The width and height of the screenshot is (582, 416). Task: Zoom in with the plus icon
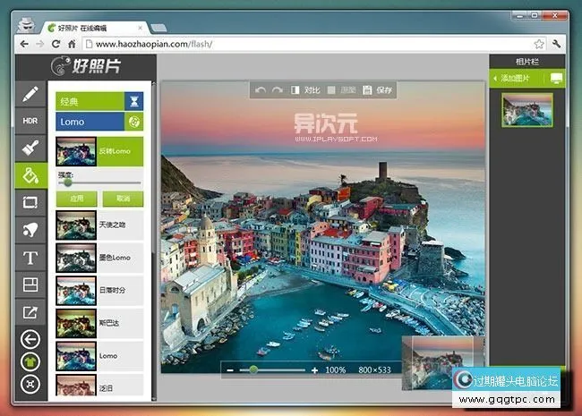[x=314, y=370]
